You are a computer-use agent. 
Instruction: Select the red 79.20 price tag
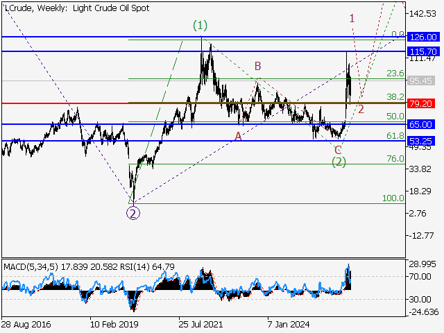coord(422,103)
